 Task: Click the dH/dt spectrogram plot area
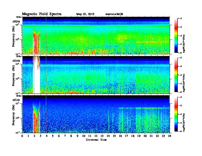[x=96, y=35]
